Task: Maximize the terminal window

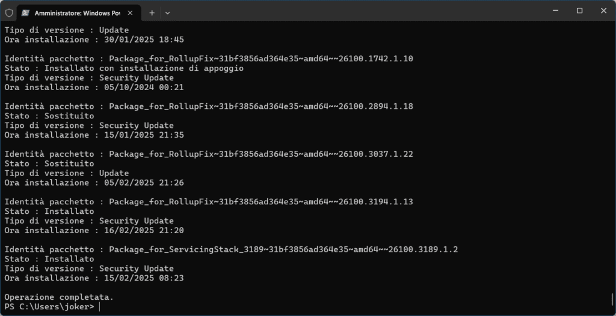Action: click(x=579, y=10)
